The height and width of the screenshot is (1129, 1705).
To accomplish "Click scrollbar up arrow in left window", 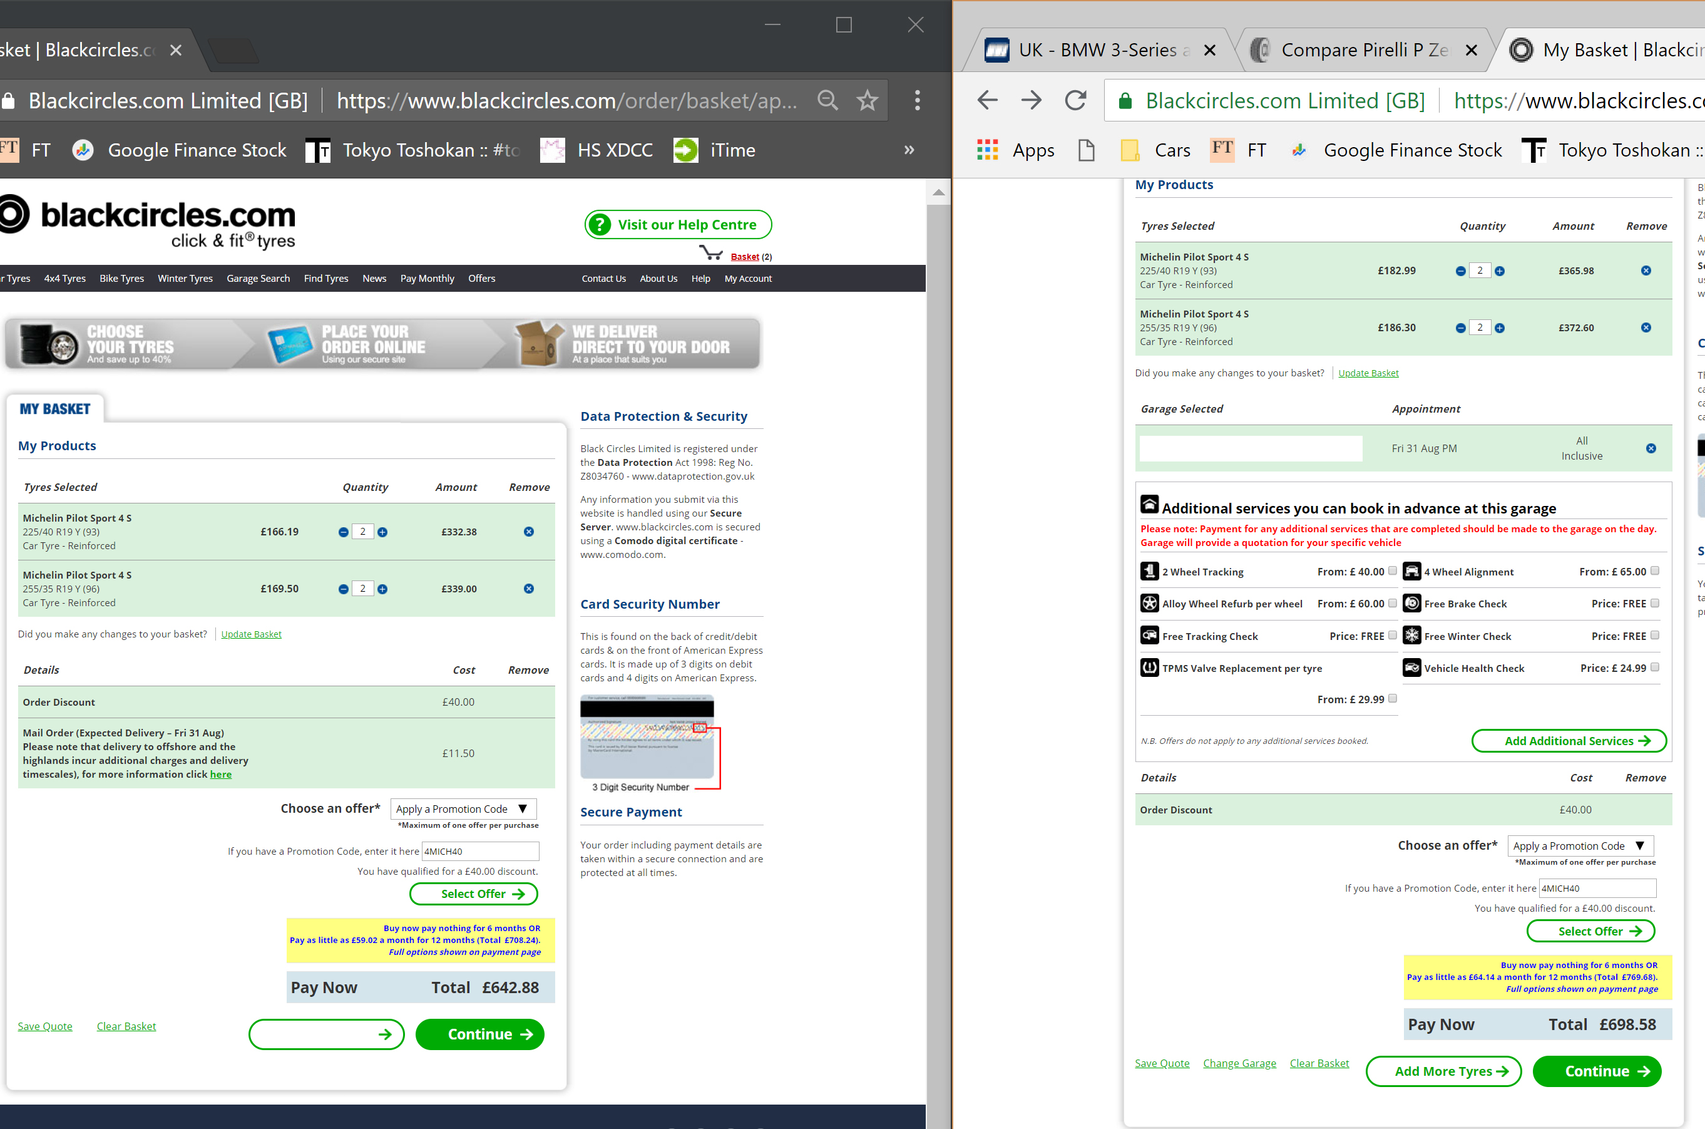I will 938,192.
